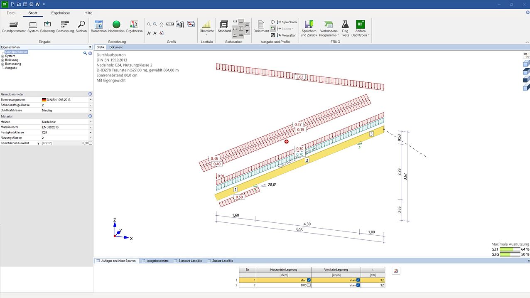The width and height of the screenshot is (530, 298).
Task: Click the home view icon in Grafik
Action: (162, 25)
